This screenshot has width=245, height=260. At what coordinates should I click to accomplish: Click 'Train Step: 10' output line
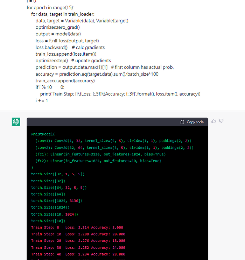(78, 234)
